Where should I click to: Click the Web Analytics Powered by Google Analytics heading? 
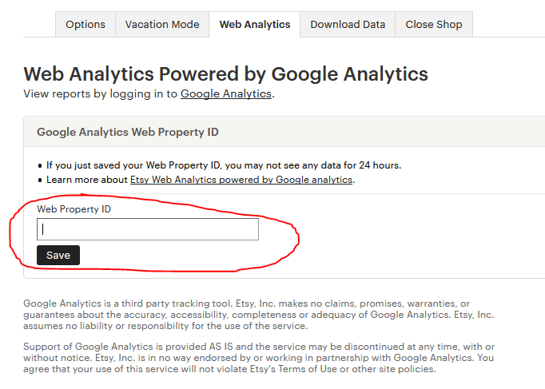pos(226,74)
